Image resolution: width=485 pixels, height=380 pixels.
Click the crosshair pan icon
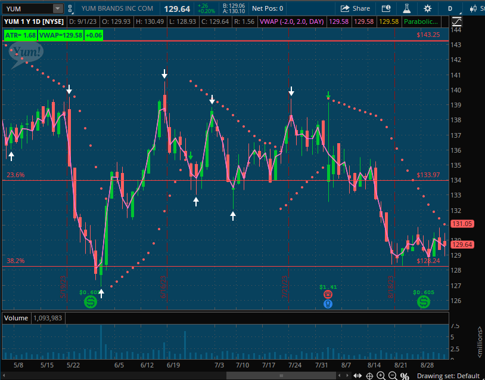369,376
